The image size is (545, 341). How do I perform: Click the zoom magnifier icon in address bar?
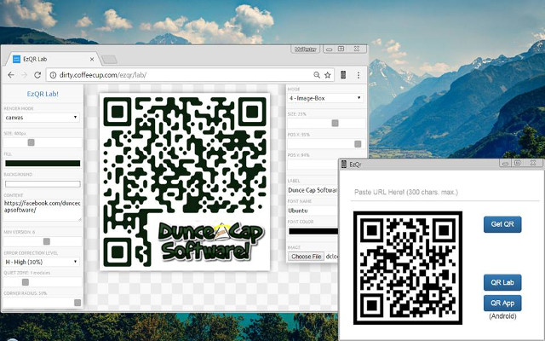(x=317, y=75)
